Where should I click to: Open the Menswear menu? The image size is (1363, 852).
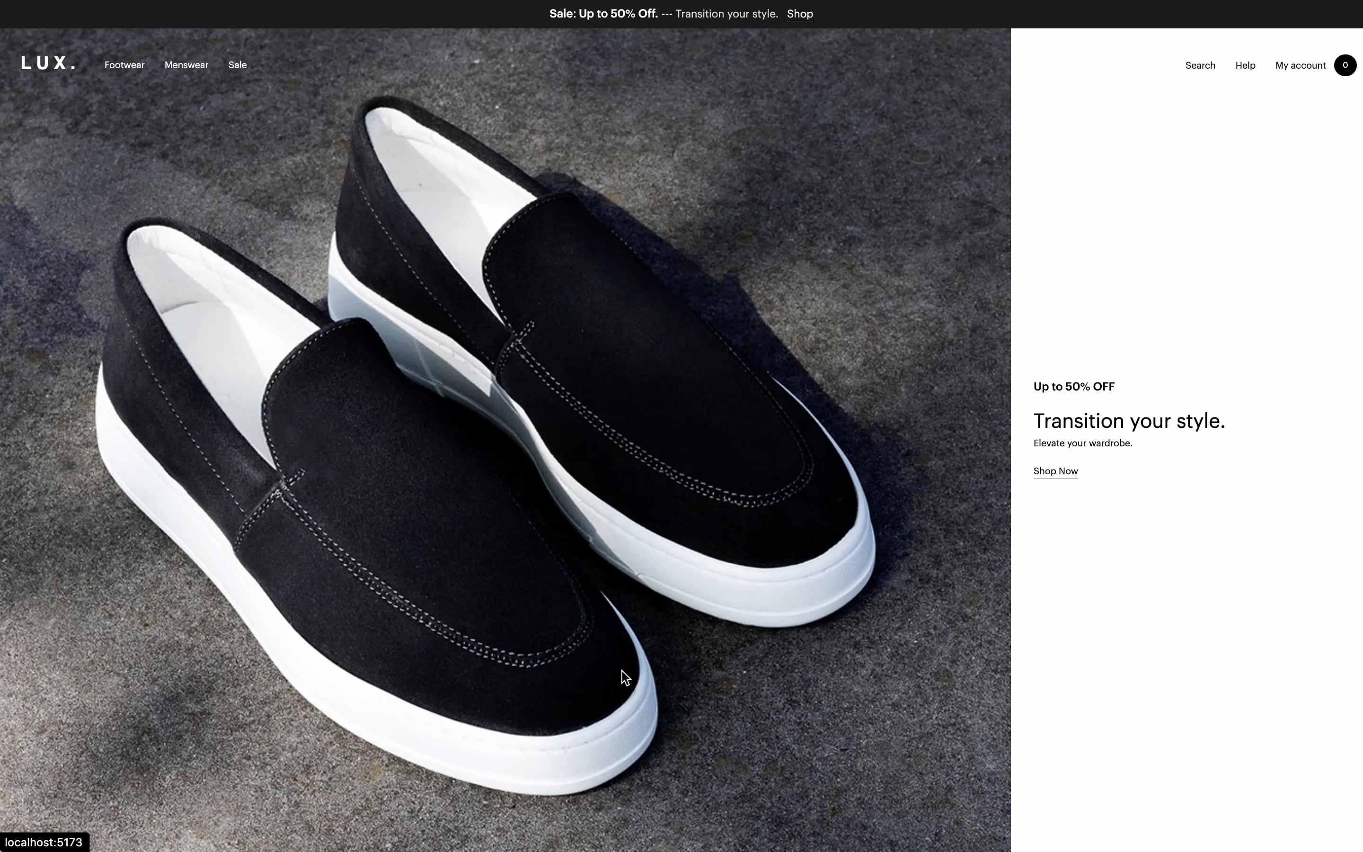186,65
